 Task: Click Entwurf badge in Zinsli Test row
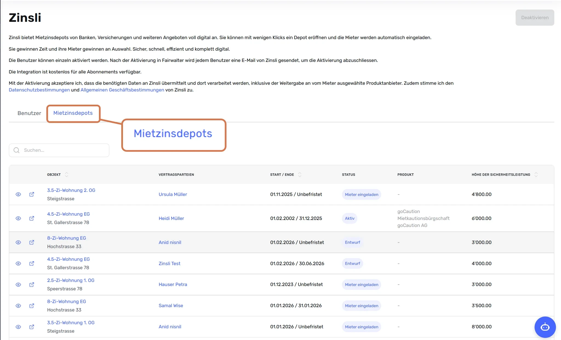click(x=352, y=263)
